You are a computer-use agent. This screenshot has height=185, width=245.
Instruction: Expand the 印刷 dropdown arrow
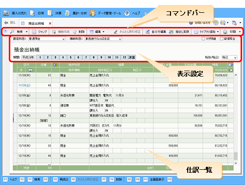(240, 32)
